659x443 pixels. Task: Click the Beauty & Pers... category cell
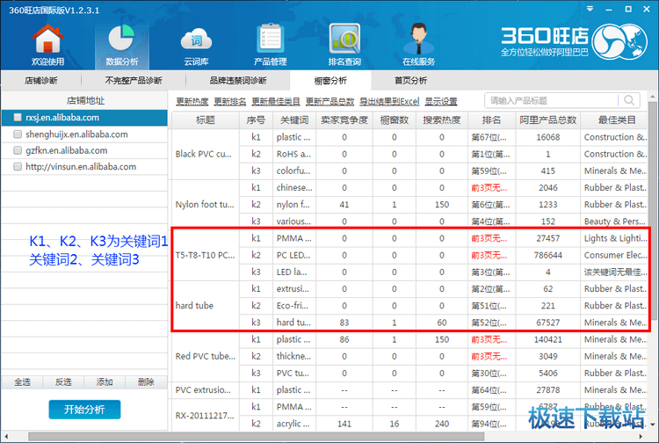615,221
